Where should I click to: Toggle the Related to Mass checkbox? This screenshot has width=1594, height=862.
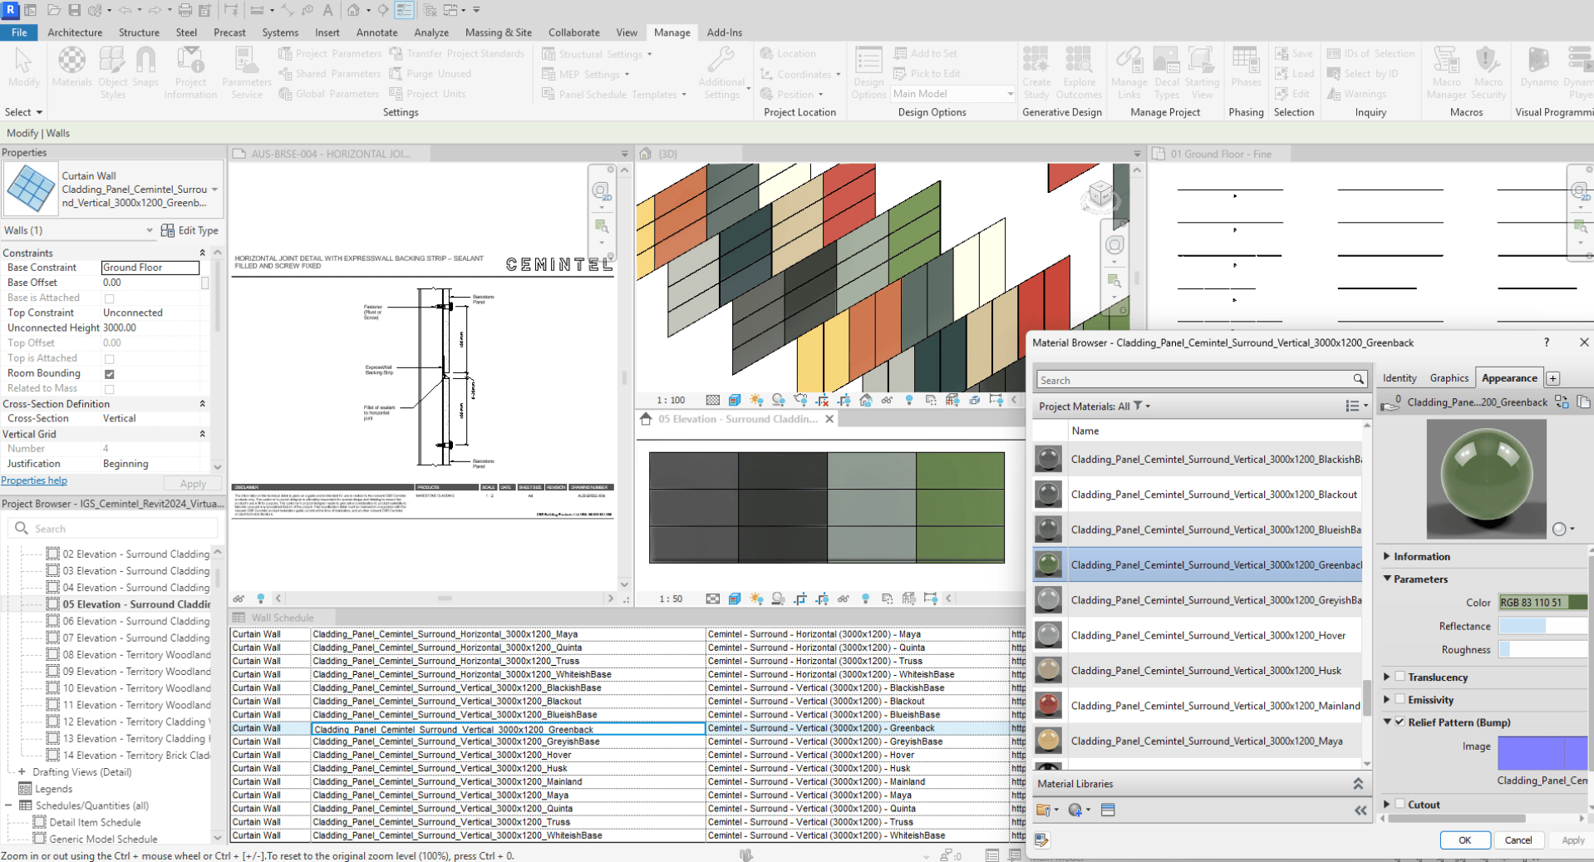pyautogui.click(x=109, y=389)
